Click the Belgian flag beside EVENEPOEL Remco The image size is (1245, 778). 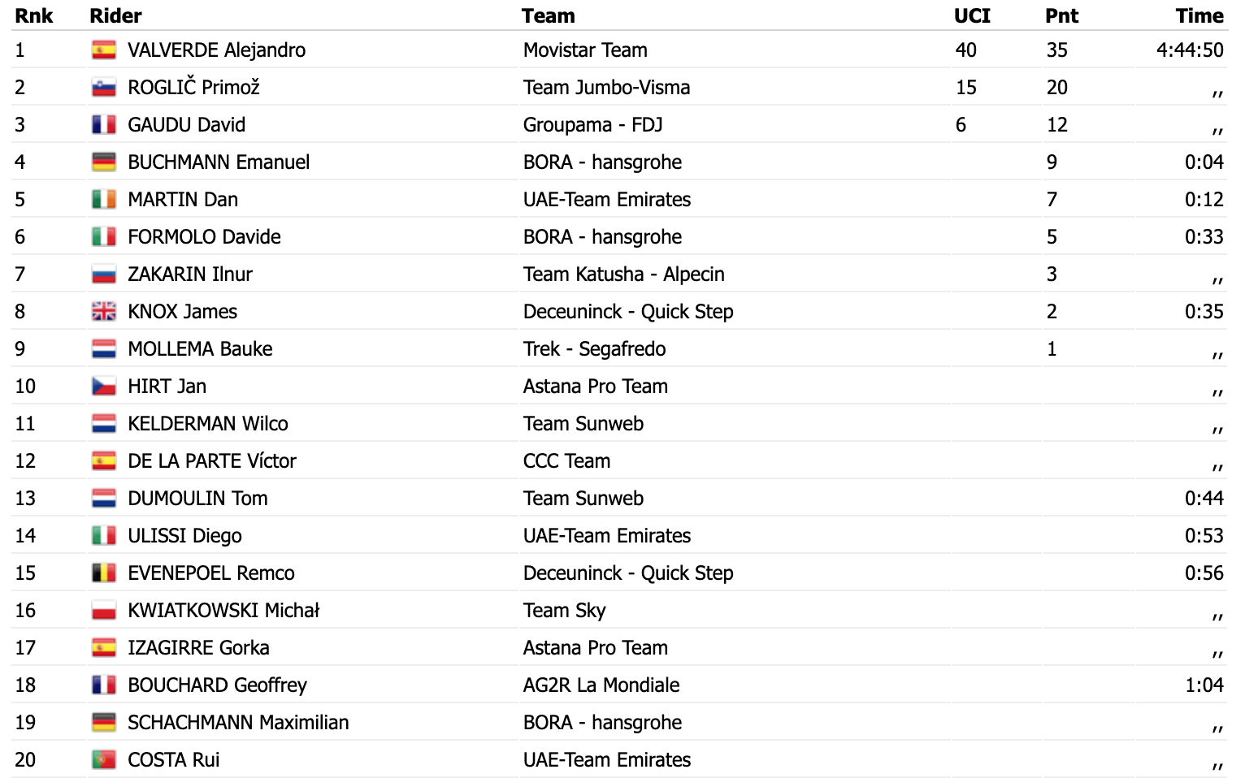(x=104, y=573)
